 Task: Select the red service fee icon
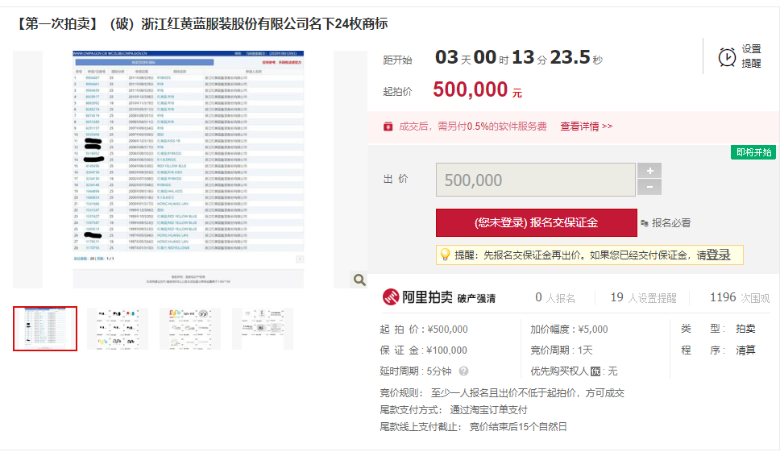coord(388,126)
